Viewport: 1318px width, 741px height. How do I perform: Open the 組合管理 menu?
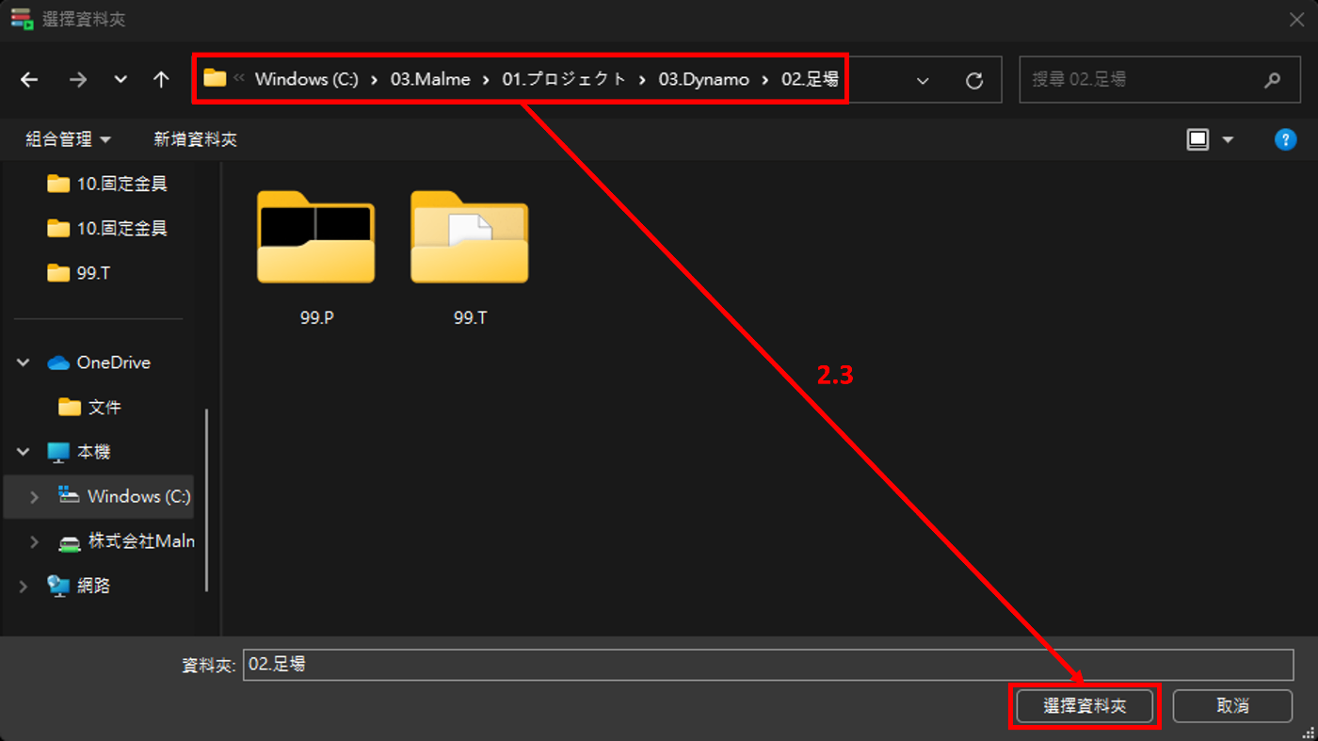68,139
